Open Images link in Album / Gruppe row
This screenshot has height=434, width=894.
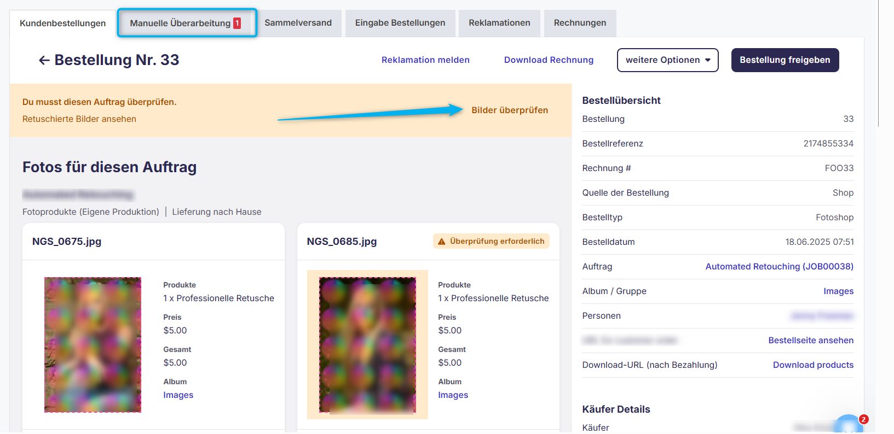pos(838,291)
